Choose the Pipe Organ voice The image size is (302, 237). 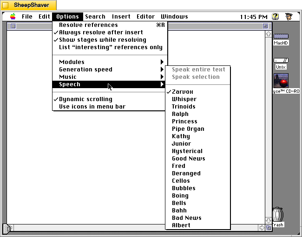click(198, 129)
